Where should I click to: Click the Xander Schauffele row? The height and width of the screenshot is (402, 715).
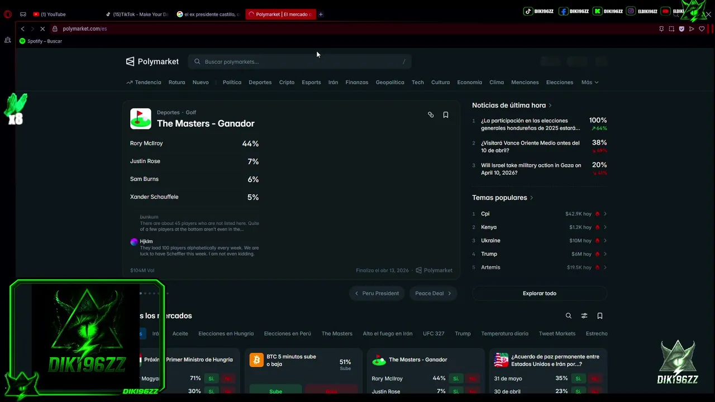pos(194,197)
